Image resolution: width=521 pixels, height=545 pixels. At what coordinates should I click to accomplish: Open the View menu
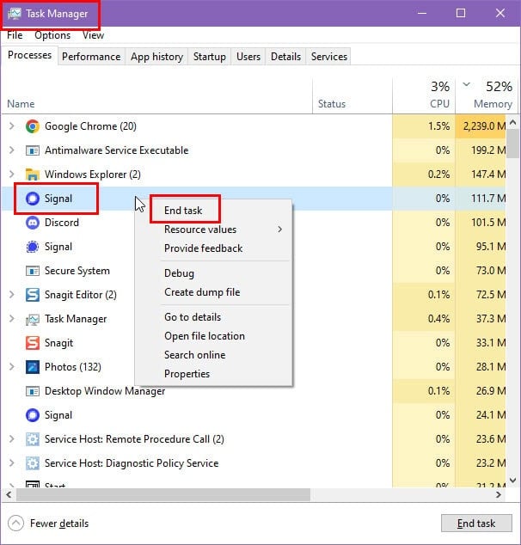[x=93, y=35]
